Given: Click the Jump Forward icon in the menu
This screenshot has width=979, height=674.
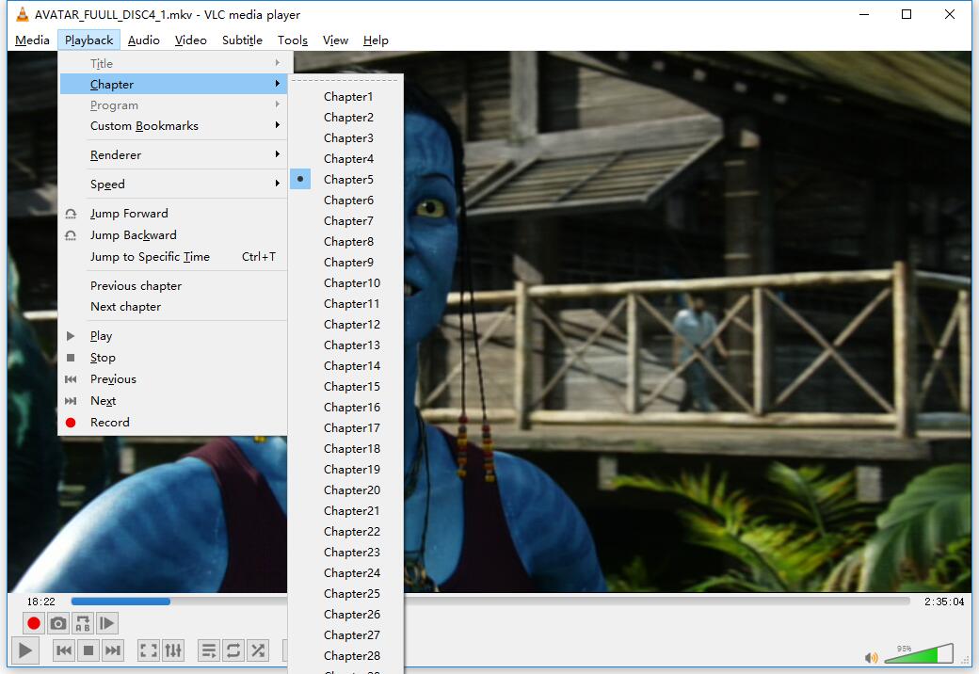Looking at the screenshot, I should [x=71, y=214].
